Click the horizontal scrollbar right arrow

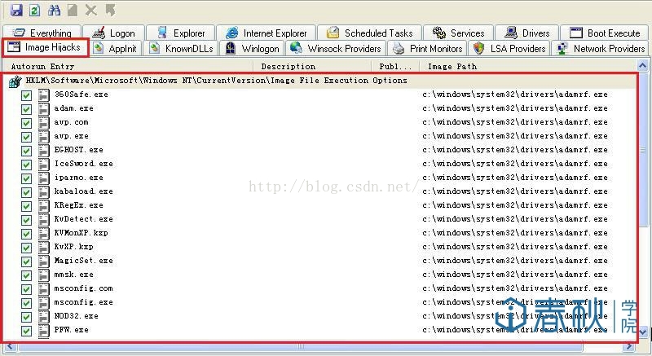pos(630,346)
